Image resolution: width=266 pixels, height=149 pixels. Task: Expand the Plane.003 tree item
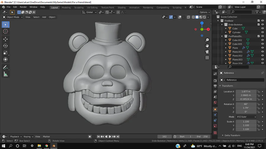[226, 59]
